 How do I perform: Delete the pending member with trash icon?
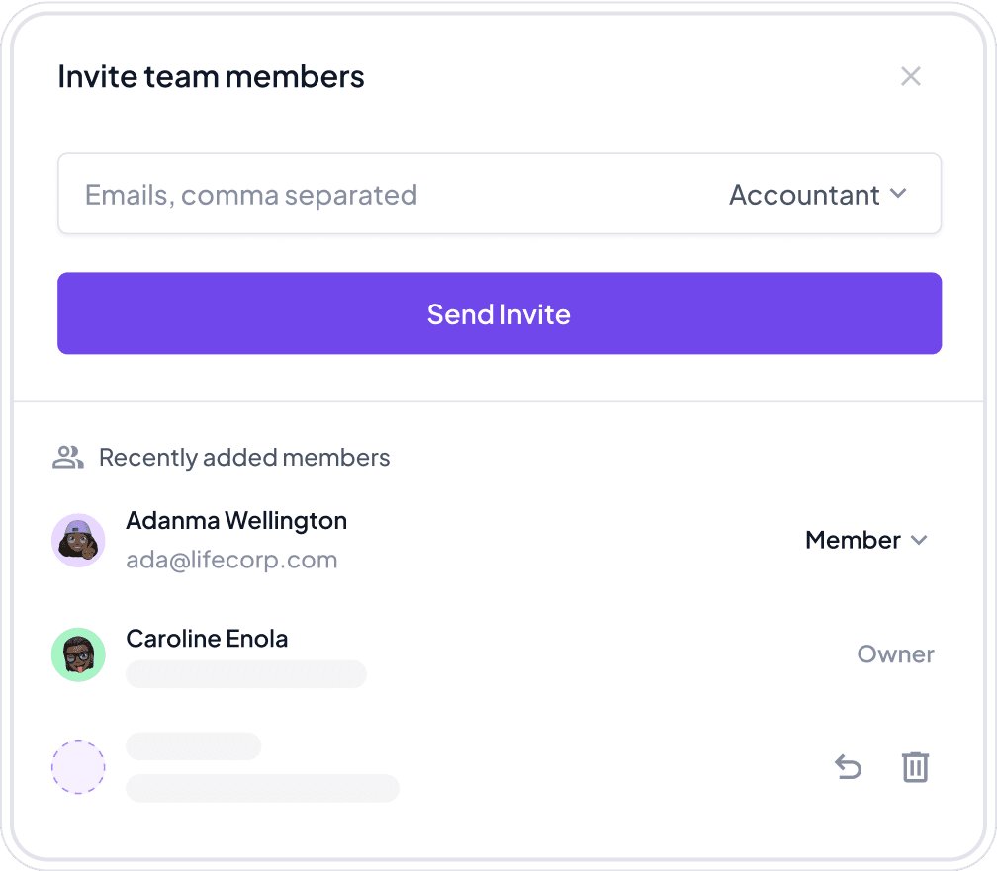tap(915, 767)
